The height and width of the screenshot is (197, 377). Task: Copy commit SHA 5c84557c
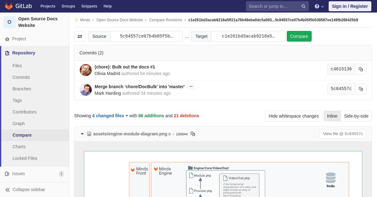click(361, 89)
